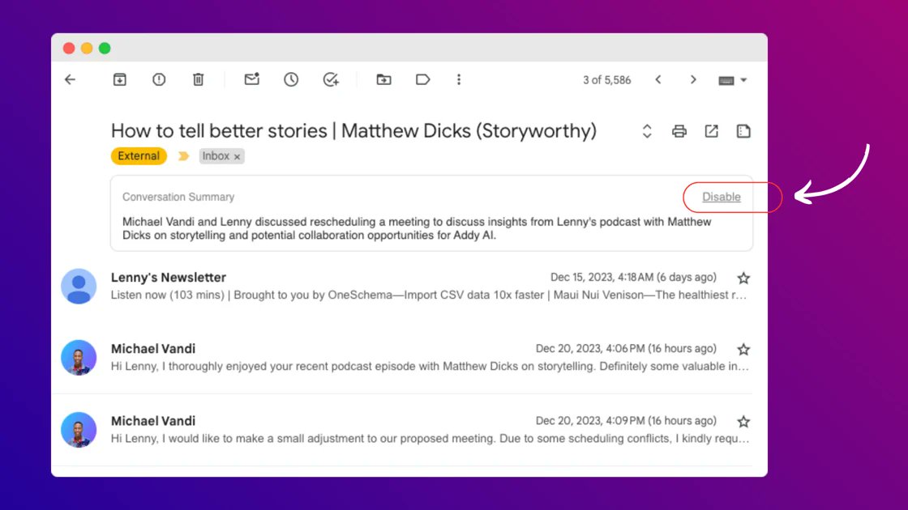The width and height of the screenshot is (908, 510).
Task: Star Michael Vandi's 4:09 PM message
Action: (x=743, y=422)
